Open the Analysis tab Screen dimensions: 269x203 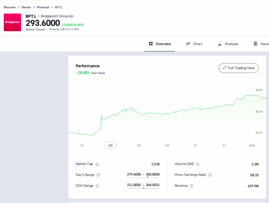coord(228,44)
